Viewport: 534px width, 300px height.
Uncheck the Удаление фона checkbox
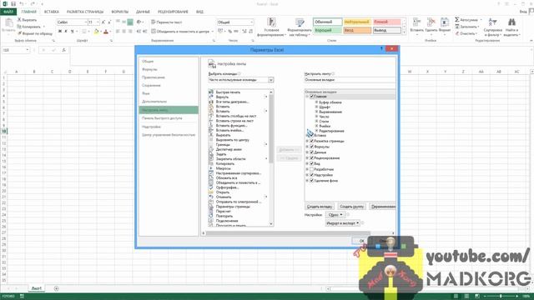pos(311,181)
